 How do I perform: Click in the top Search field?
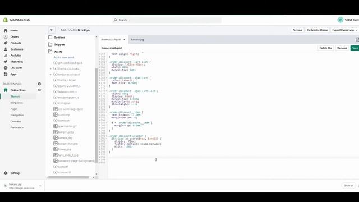[167, 20]
